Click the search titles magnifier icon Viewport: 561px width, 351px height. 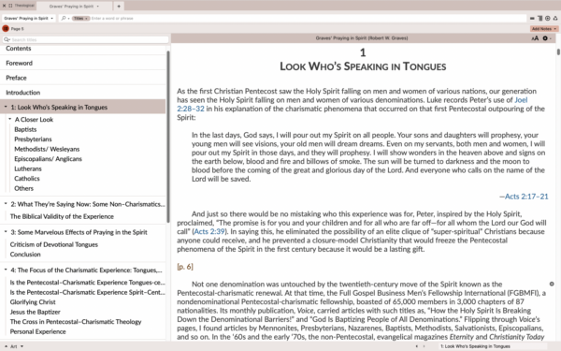point(7,39)
